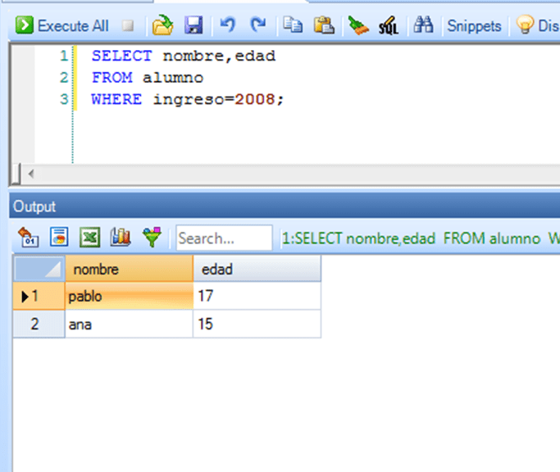
Task: Clear the editor with the broom icon
Action: point(357,25)
